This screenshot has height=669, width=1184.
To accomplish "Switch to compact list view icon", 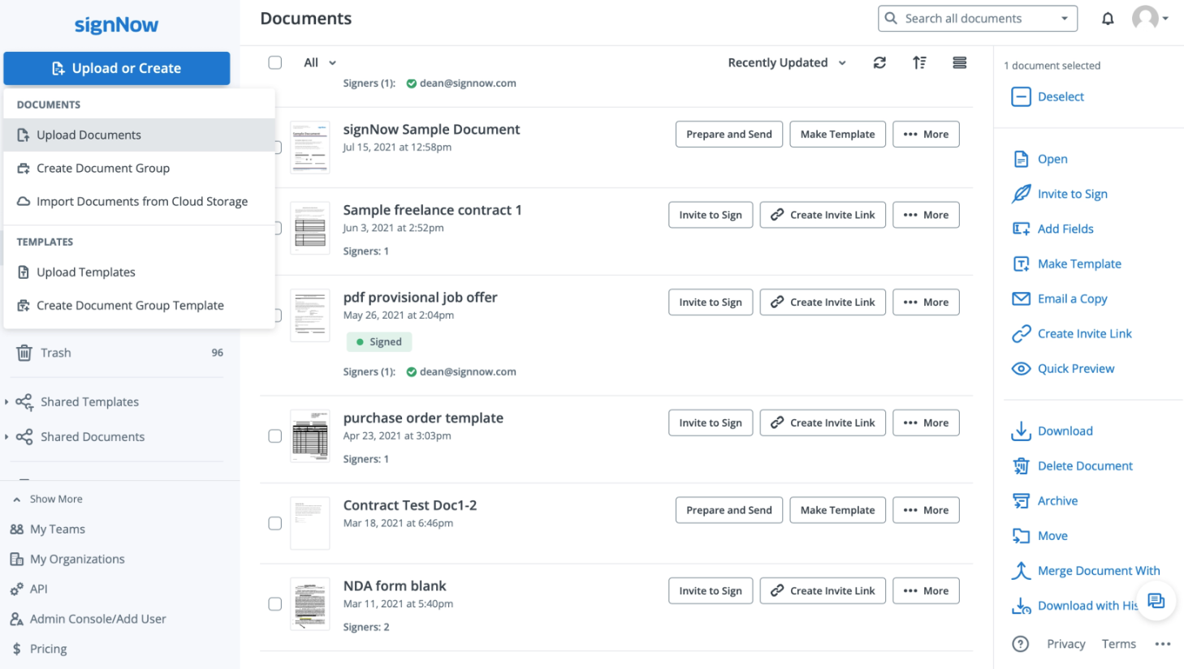I will tap(959, 62).
